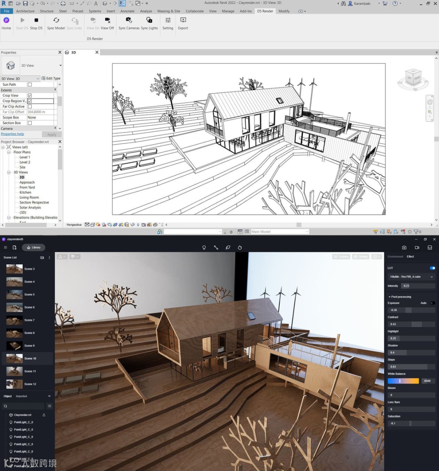Open Sync Cameras tool
439x471 pixels.
tap(129, 21)
